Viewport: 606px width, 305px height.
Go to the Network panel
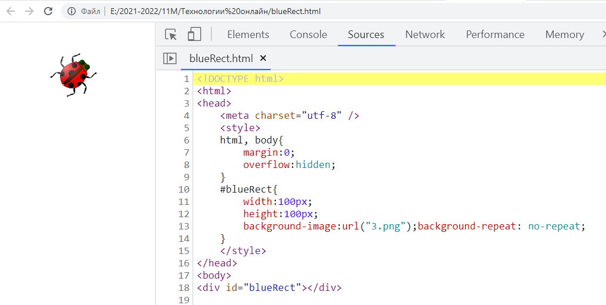click(425, 35)
